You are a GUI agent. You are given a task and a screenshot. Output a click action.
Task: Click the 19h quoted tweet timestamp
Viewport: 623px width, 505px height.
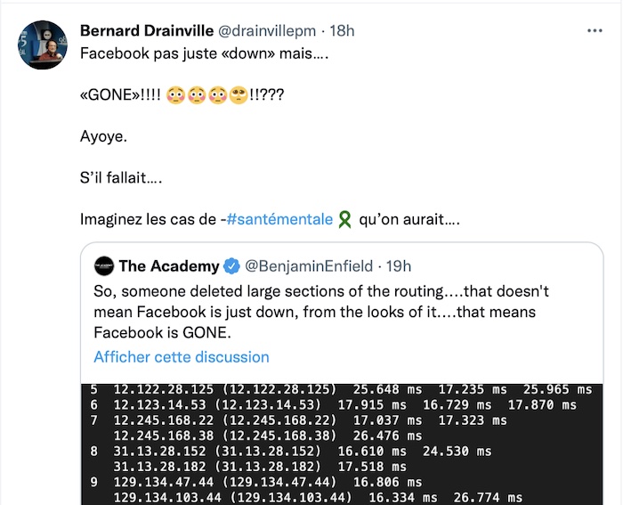tap(399, 266)
